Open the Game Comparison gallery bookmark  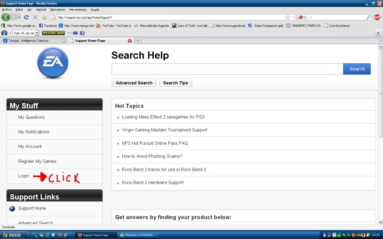coord(266,26)
